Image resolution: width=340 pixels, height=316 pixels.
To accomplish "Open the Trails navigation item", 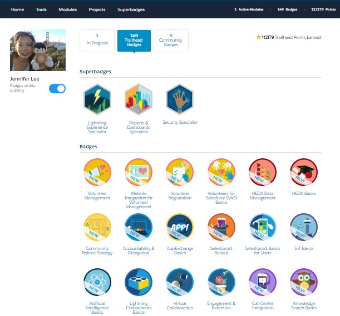I will click(41, 9).
